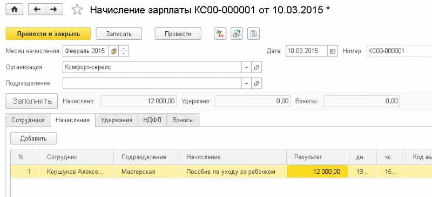Open the Взносы tab

pos(183,120)
